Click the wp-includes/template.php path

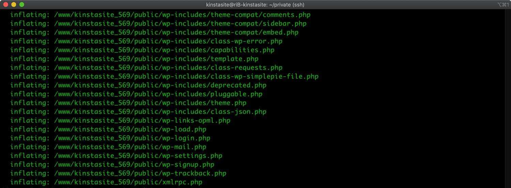click(x=156, y=59)
